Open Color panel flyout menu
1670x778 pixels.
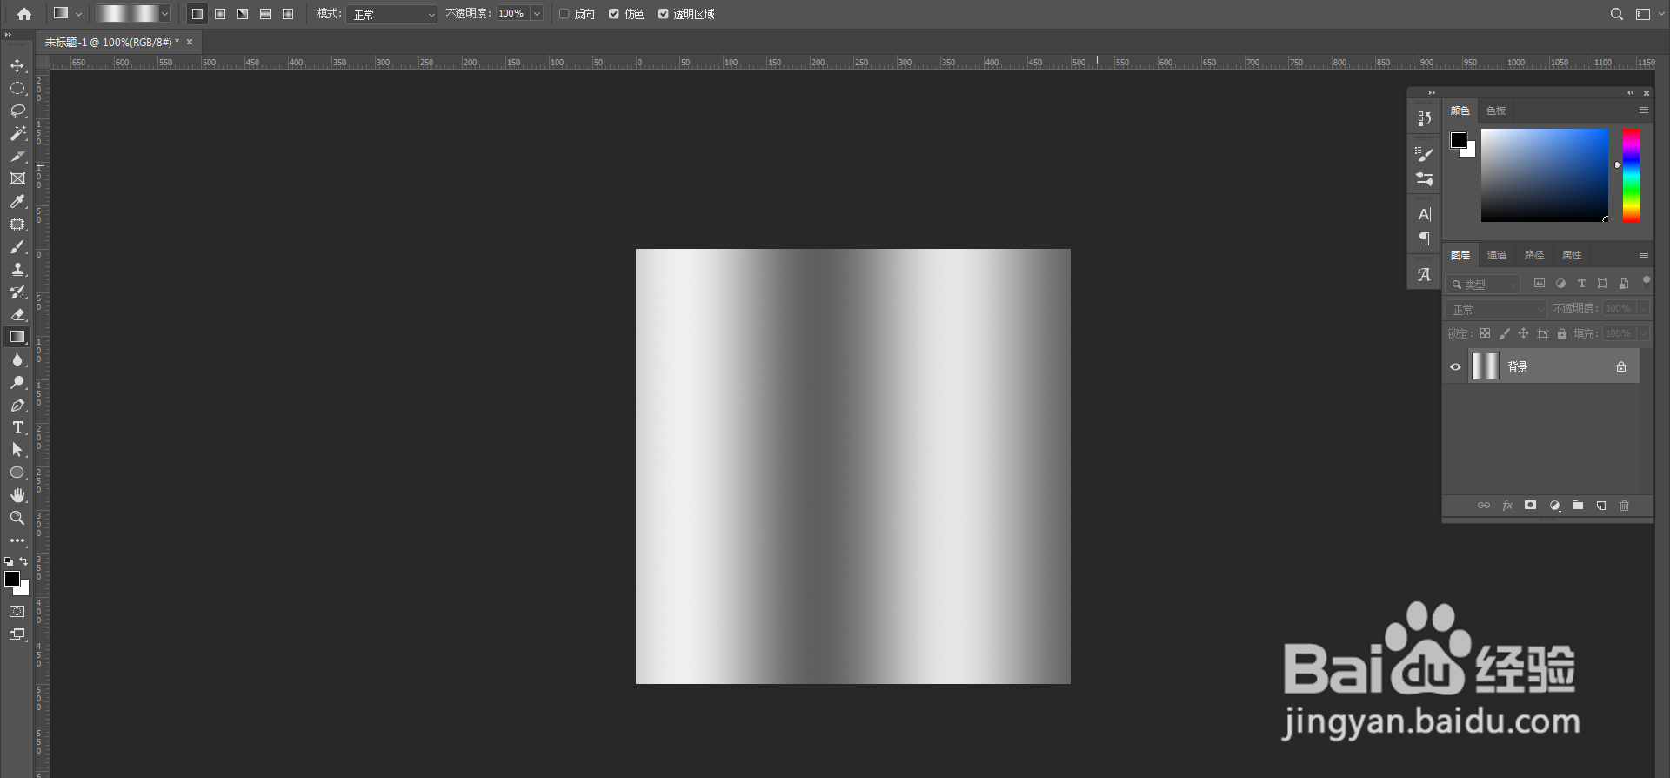coord(1644,111)
